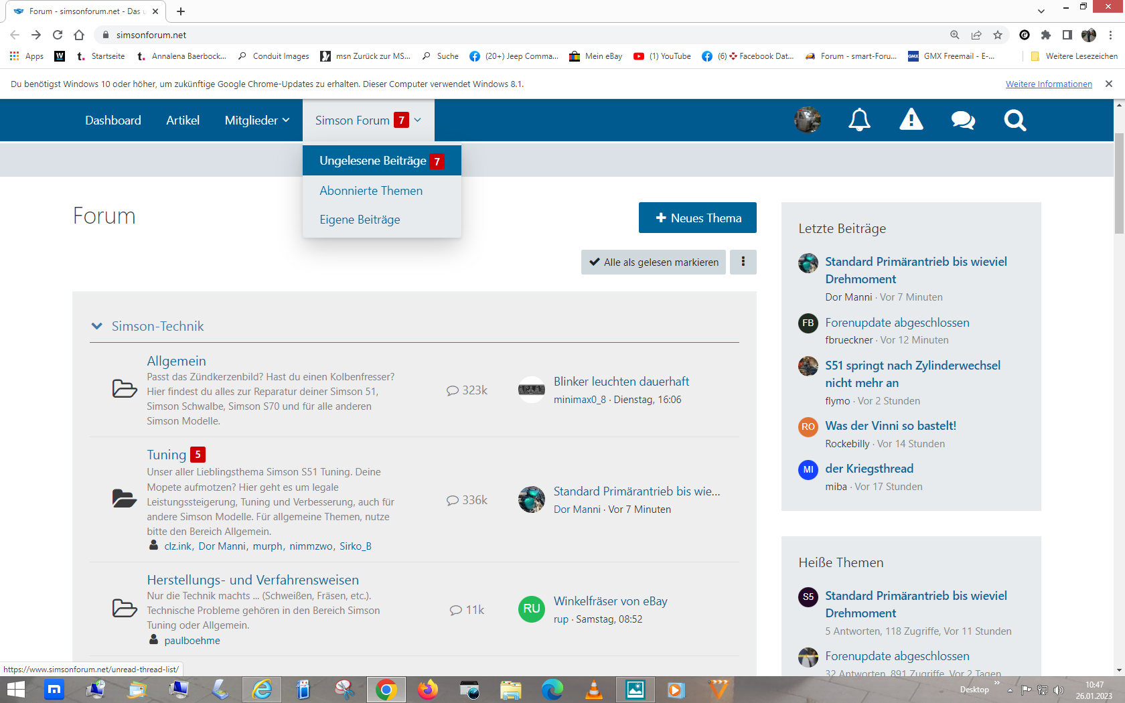Select Ungelesene Beiträge from the menu
1125x703 pixels.
pos(373,161)
